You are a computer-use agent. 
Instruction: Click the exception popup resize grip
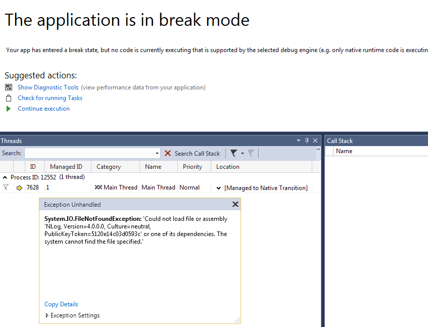(237, 320)
